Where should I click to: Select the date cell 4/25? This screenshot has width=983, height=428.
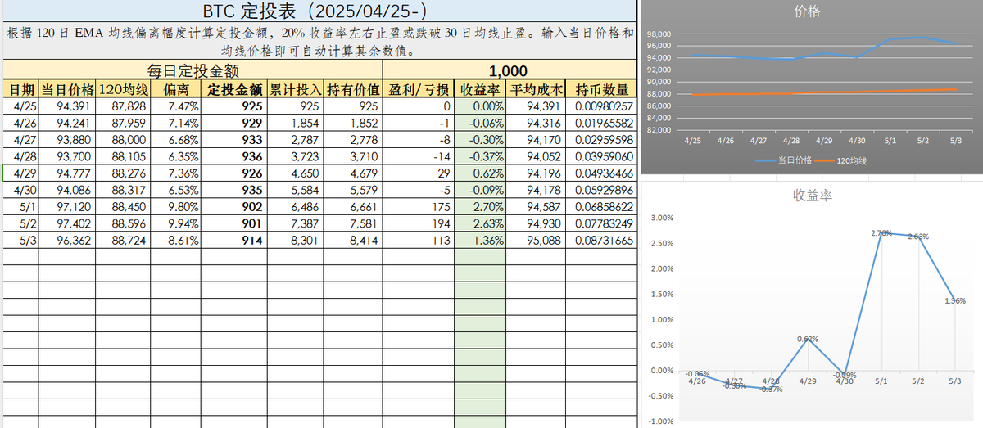coord(20,106)
